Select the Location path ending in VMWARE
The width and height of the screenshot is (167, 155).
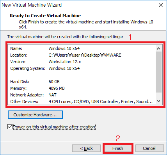85,55
